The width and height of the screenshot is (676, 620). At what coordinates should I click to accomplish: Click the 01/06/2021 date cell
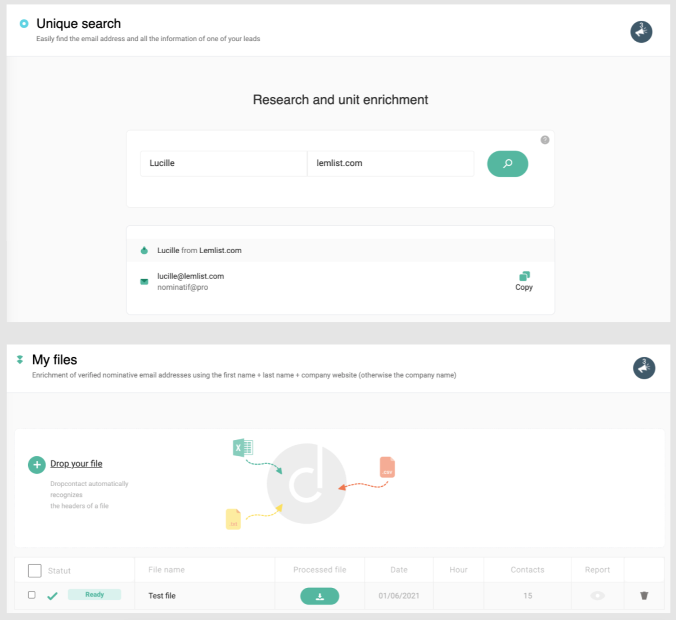[x=399, y=596]
